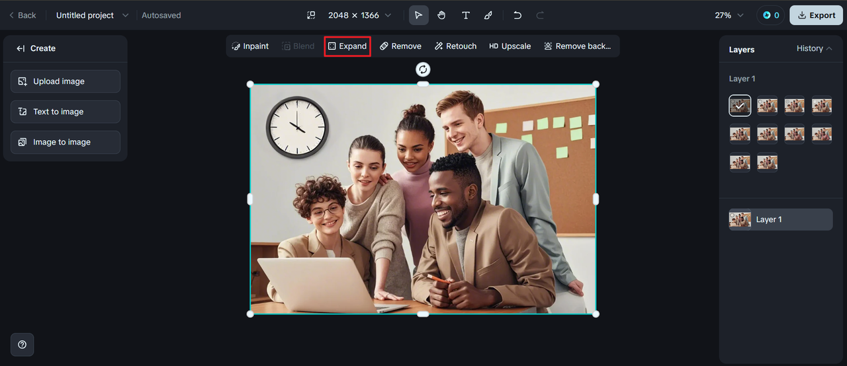Viewport: 847px width, 366px height.
Task: Select the fourth history thumbnail in second row
Action: pyautogui.click(x=822, y=134)
